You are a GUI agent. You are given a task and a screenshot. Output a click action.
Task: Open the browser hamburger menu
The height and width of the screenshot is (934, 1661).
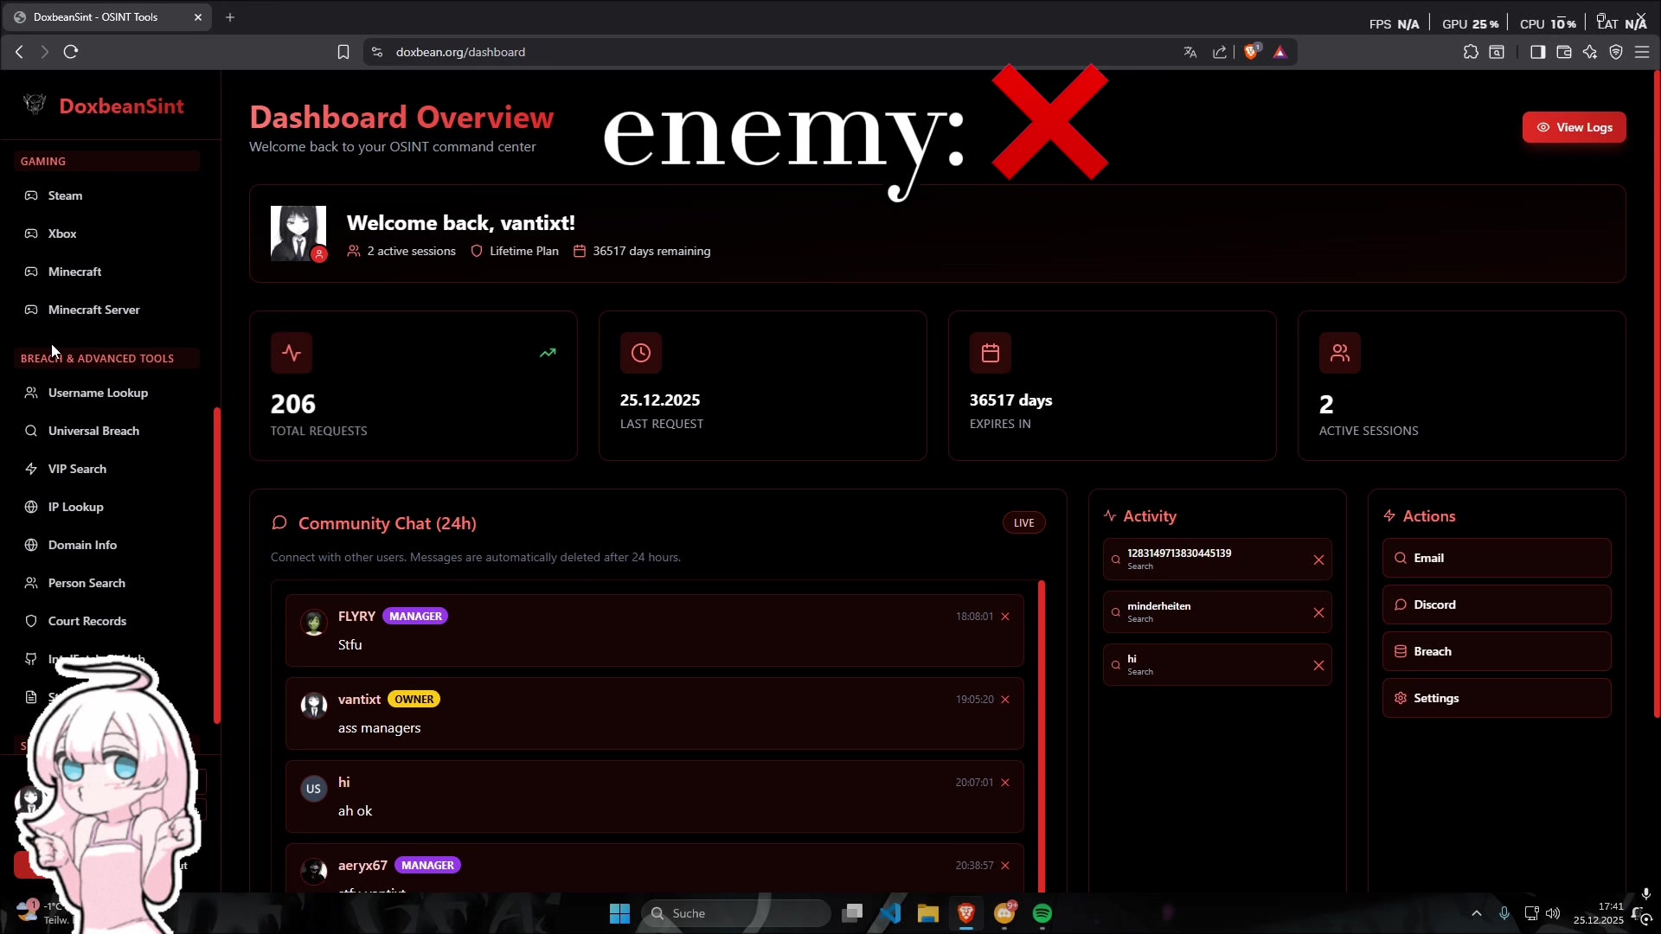(1642, 52)
